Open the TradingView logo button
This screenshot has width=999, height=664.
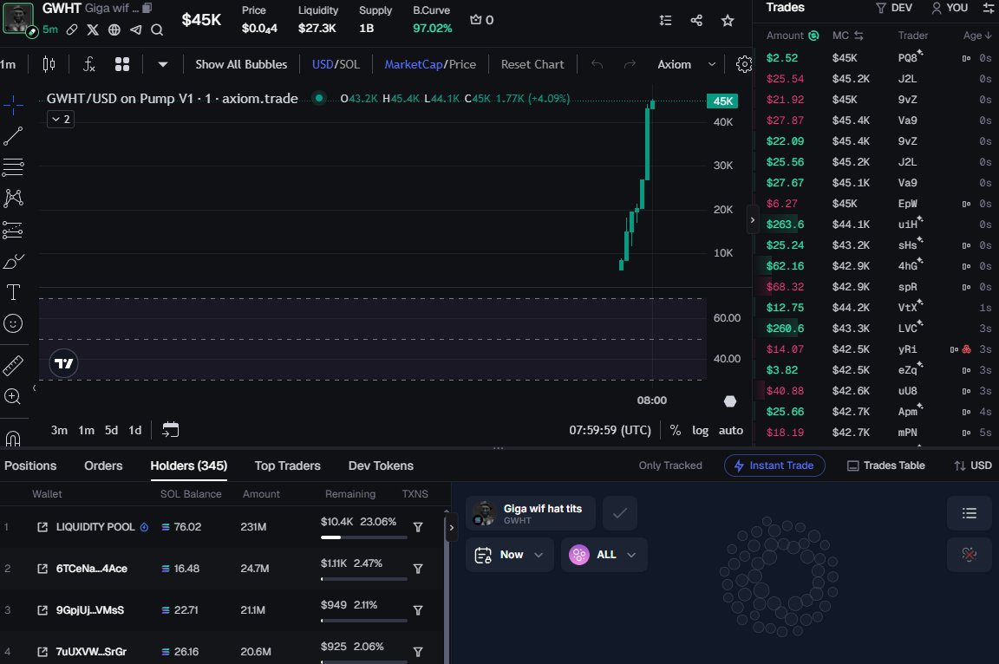[63, 363]
